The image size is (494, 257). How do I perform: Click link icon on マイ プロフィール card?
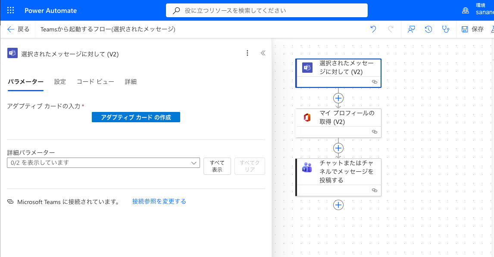375,132
